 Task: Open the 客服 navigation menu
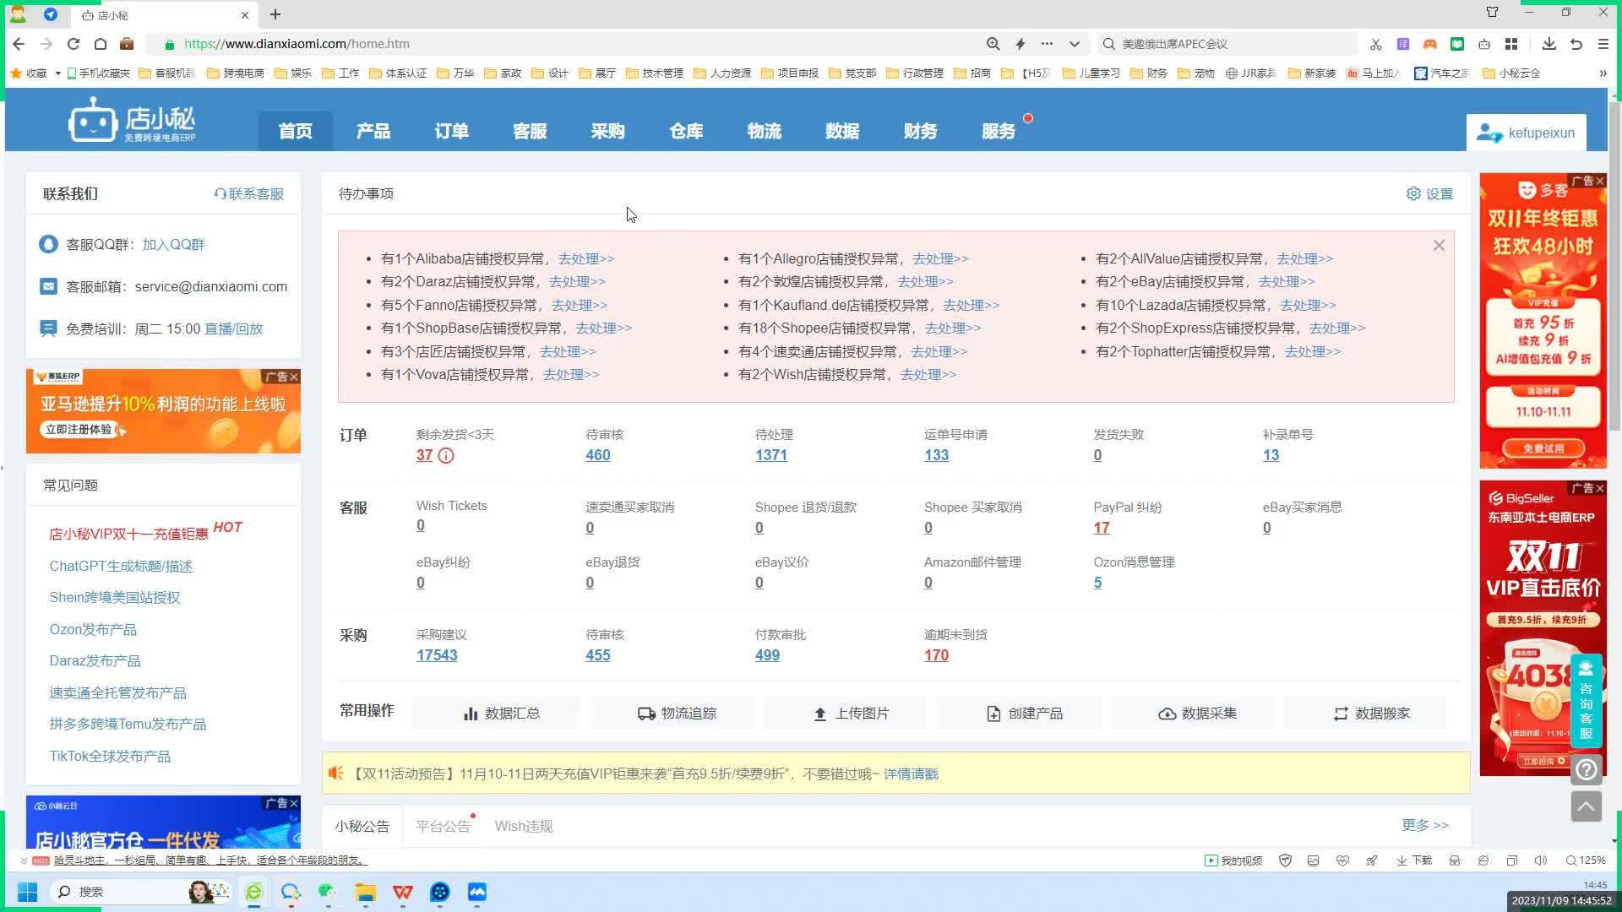[x=530, y=131]
